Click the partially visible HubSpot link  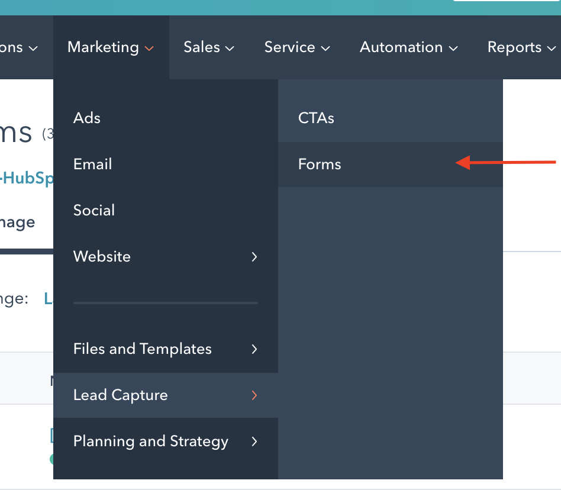pyautogui.click(x=27, y=178)
